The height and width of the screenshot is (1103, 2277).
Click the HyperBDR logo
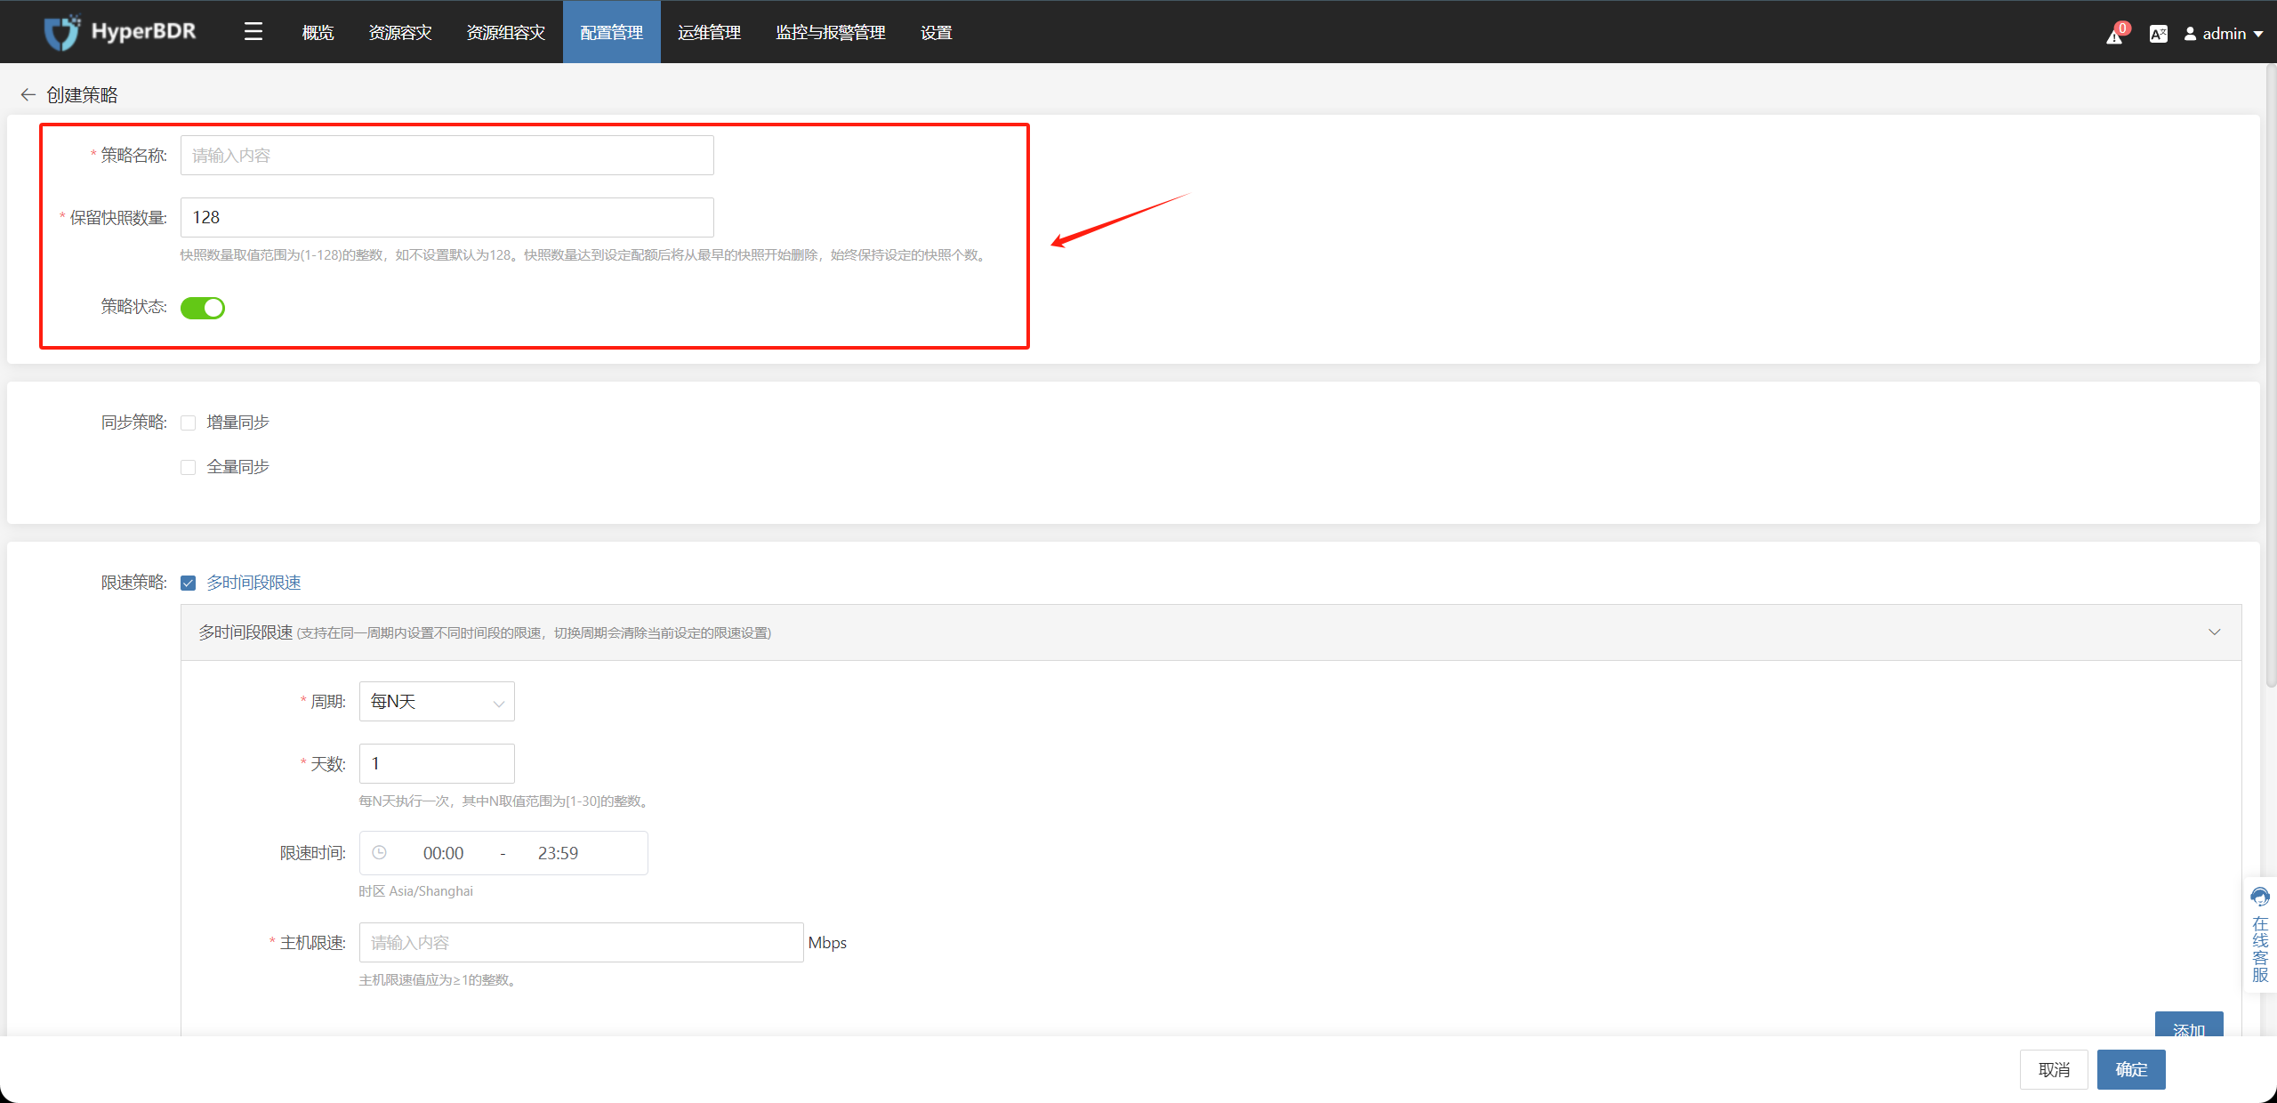120,32
